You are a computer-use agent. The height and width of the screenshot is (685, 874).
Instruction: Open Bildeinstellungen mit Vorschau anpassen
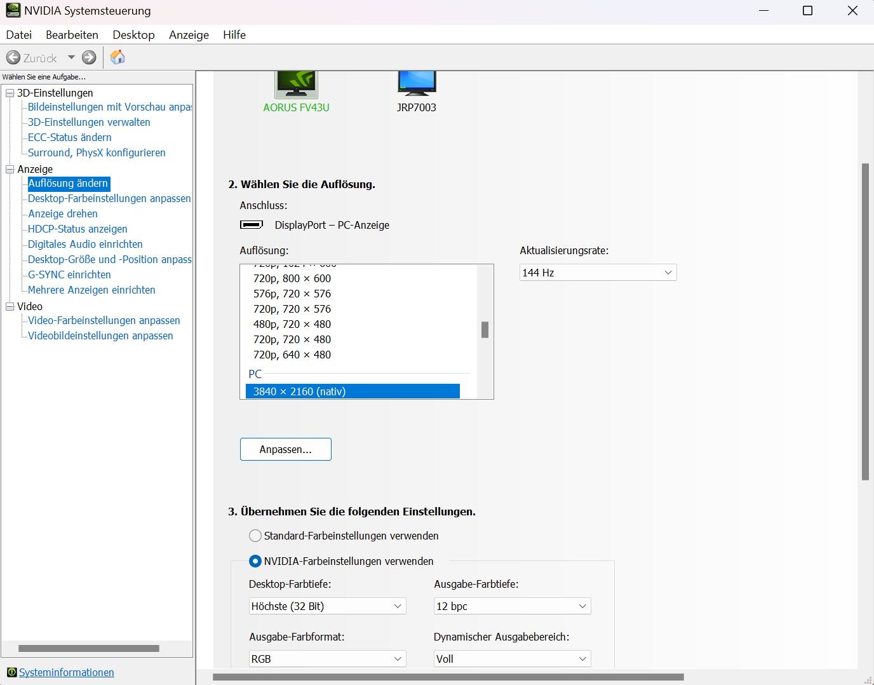[109, 107]
